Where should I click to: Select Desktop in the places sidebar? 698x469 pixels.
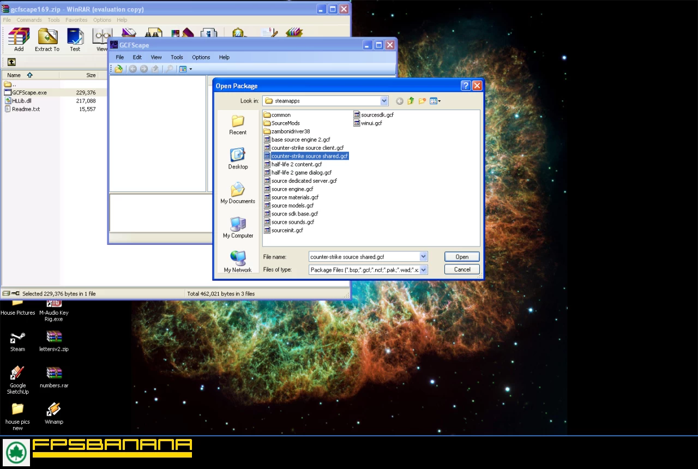238,159
